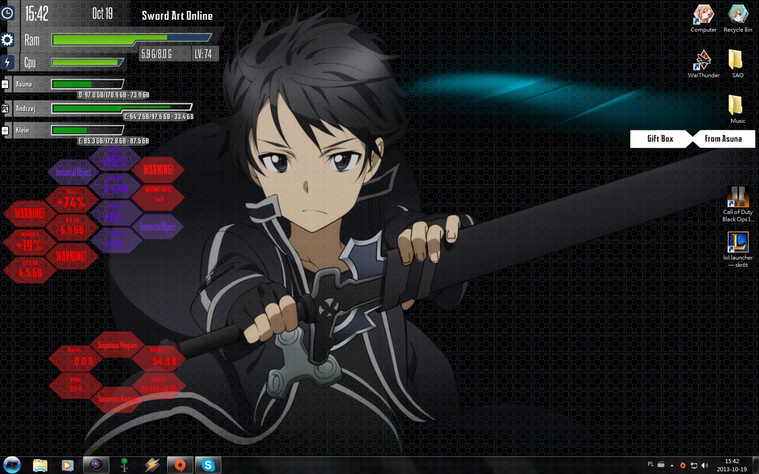Click the Origin icon in the system tray

683,465
